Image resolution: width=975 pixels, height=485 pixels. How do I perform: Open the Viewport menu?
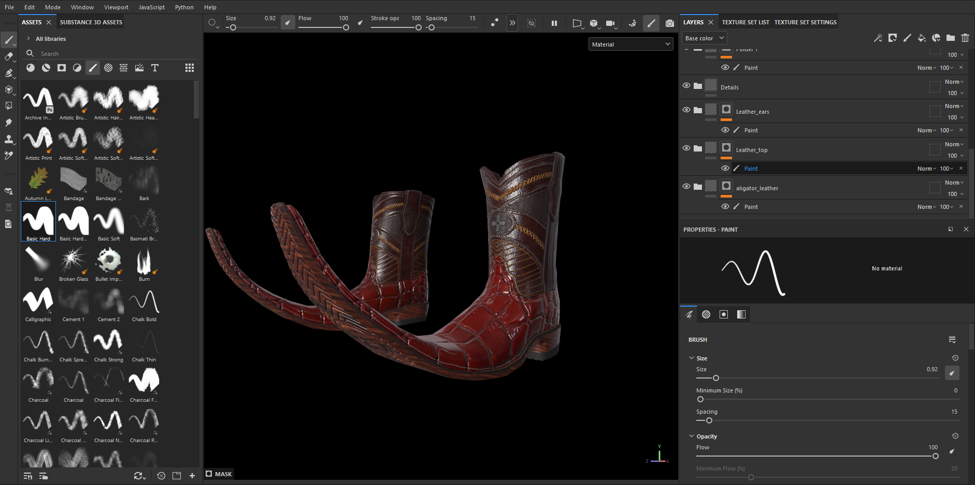[x=116, y=7]
